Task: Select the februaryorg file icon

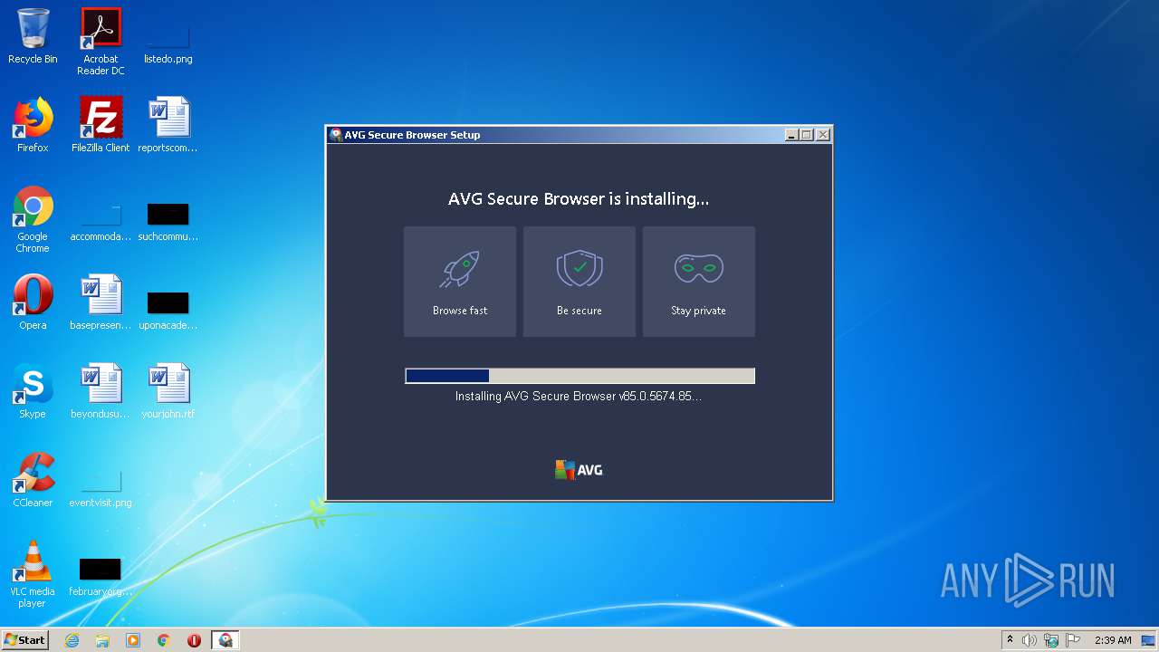Action: tap(101, 575)
